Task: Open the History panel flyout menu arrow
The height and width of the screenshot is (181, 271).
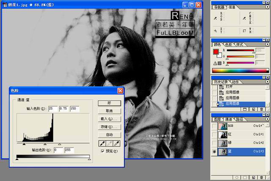Action: (x=267, y=82)
